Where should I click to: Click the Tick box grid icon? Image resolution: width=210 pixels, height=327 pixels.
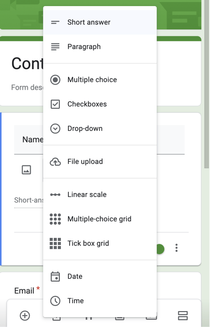click(55, 244)
